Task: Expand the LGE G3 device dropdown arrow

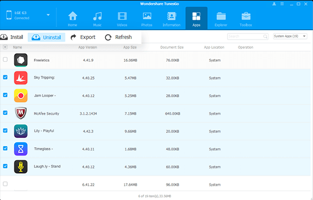Action: 48,15
